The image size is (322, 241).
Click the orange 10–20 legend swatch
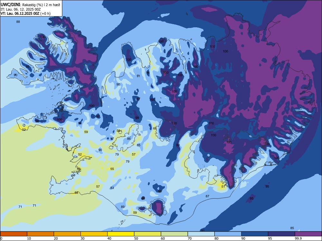click(x=41, y=234)
